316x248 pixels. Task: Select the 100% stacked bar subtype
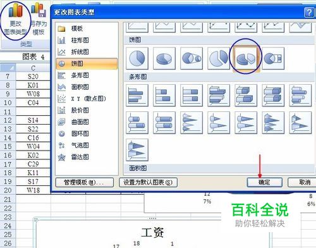pyautogui.click(x=191, y=96)
